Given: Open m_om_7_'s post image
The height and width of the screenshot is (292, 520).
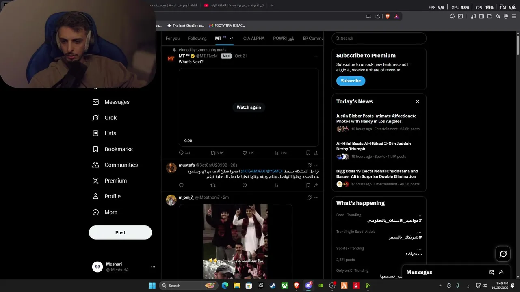Looking at the screenshot, I should point(236,241).
